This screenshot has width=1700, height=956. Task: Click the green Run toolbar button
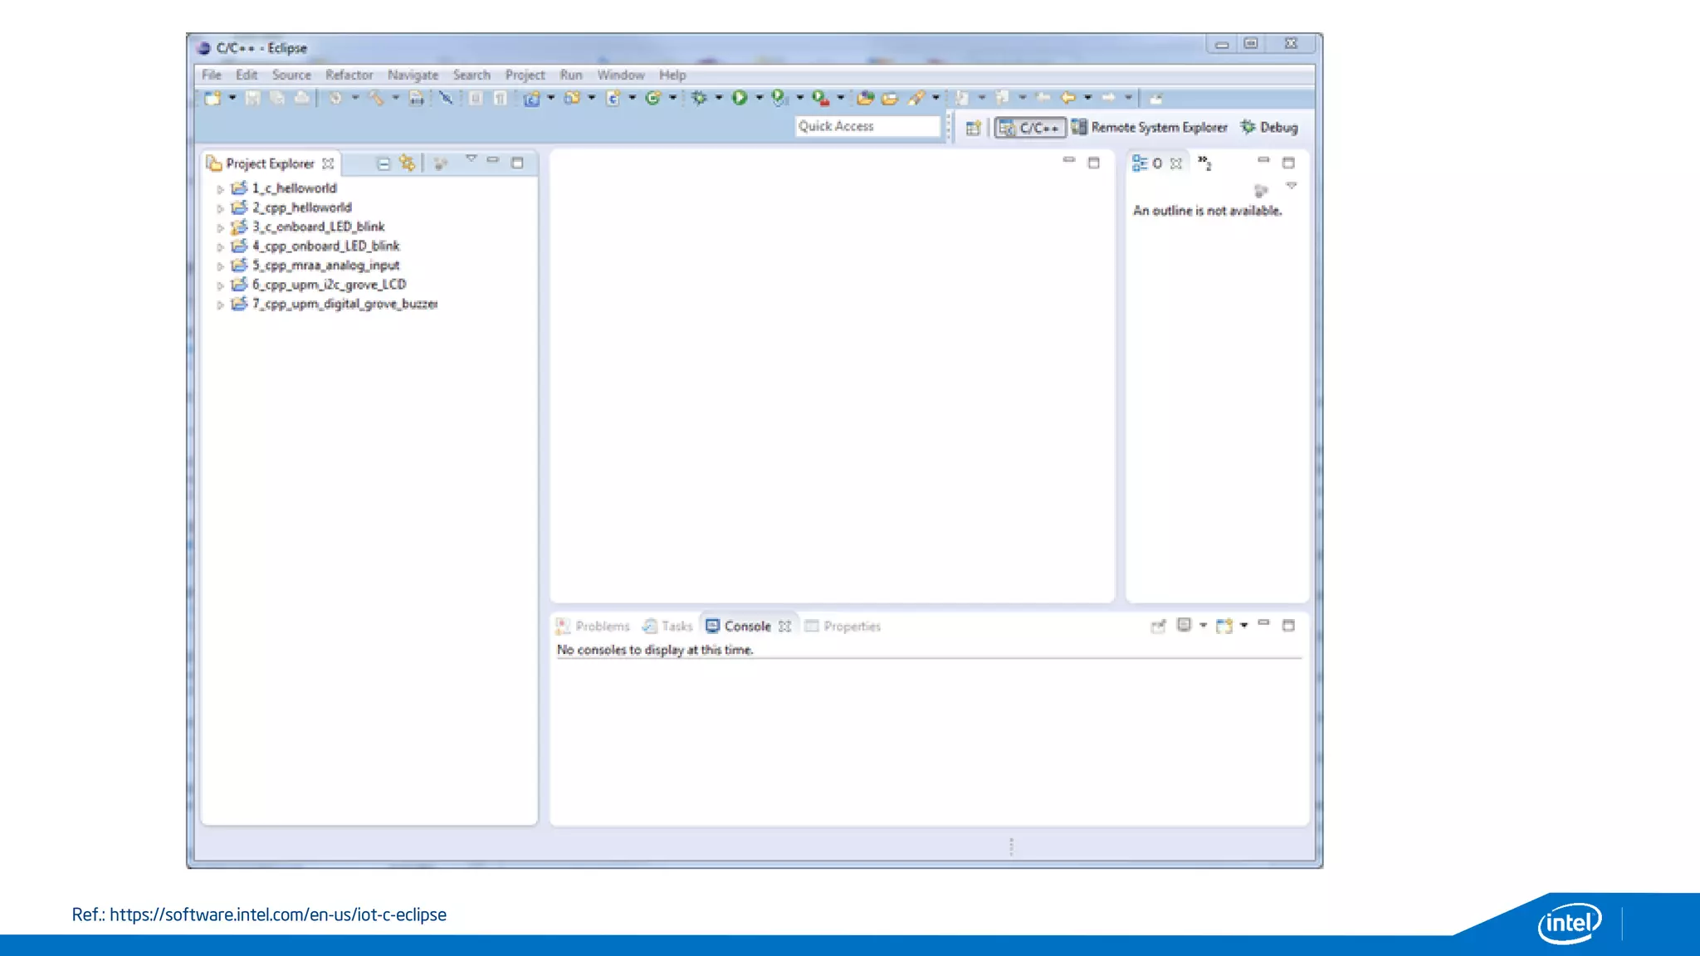(x=739, y=98)
